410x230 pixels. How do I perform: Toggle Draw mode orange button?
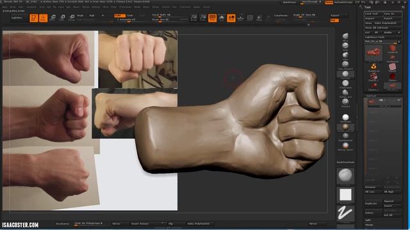point(43,18)
